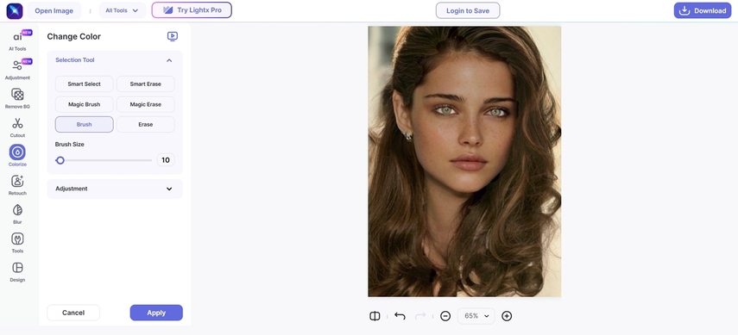The image size is (738, 335).
Task: Select the Colorize tool
Action: [x=17, y=156]
